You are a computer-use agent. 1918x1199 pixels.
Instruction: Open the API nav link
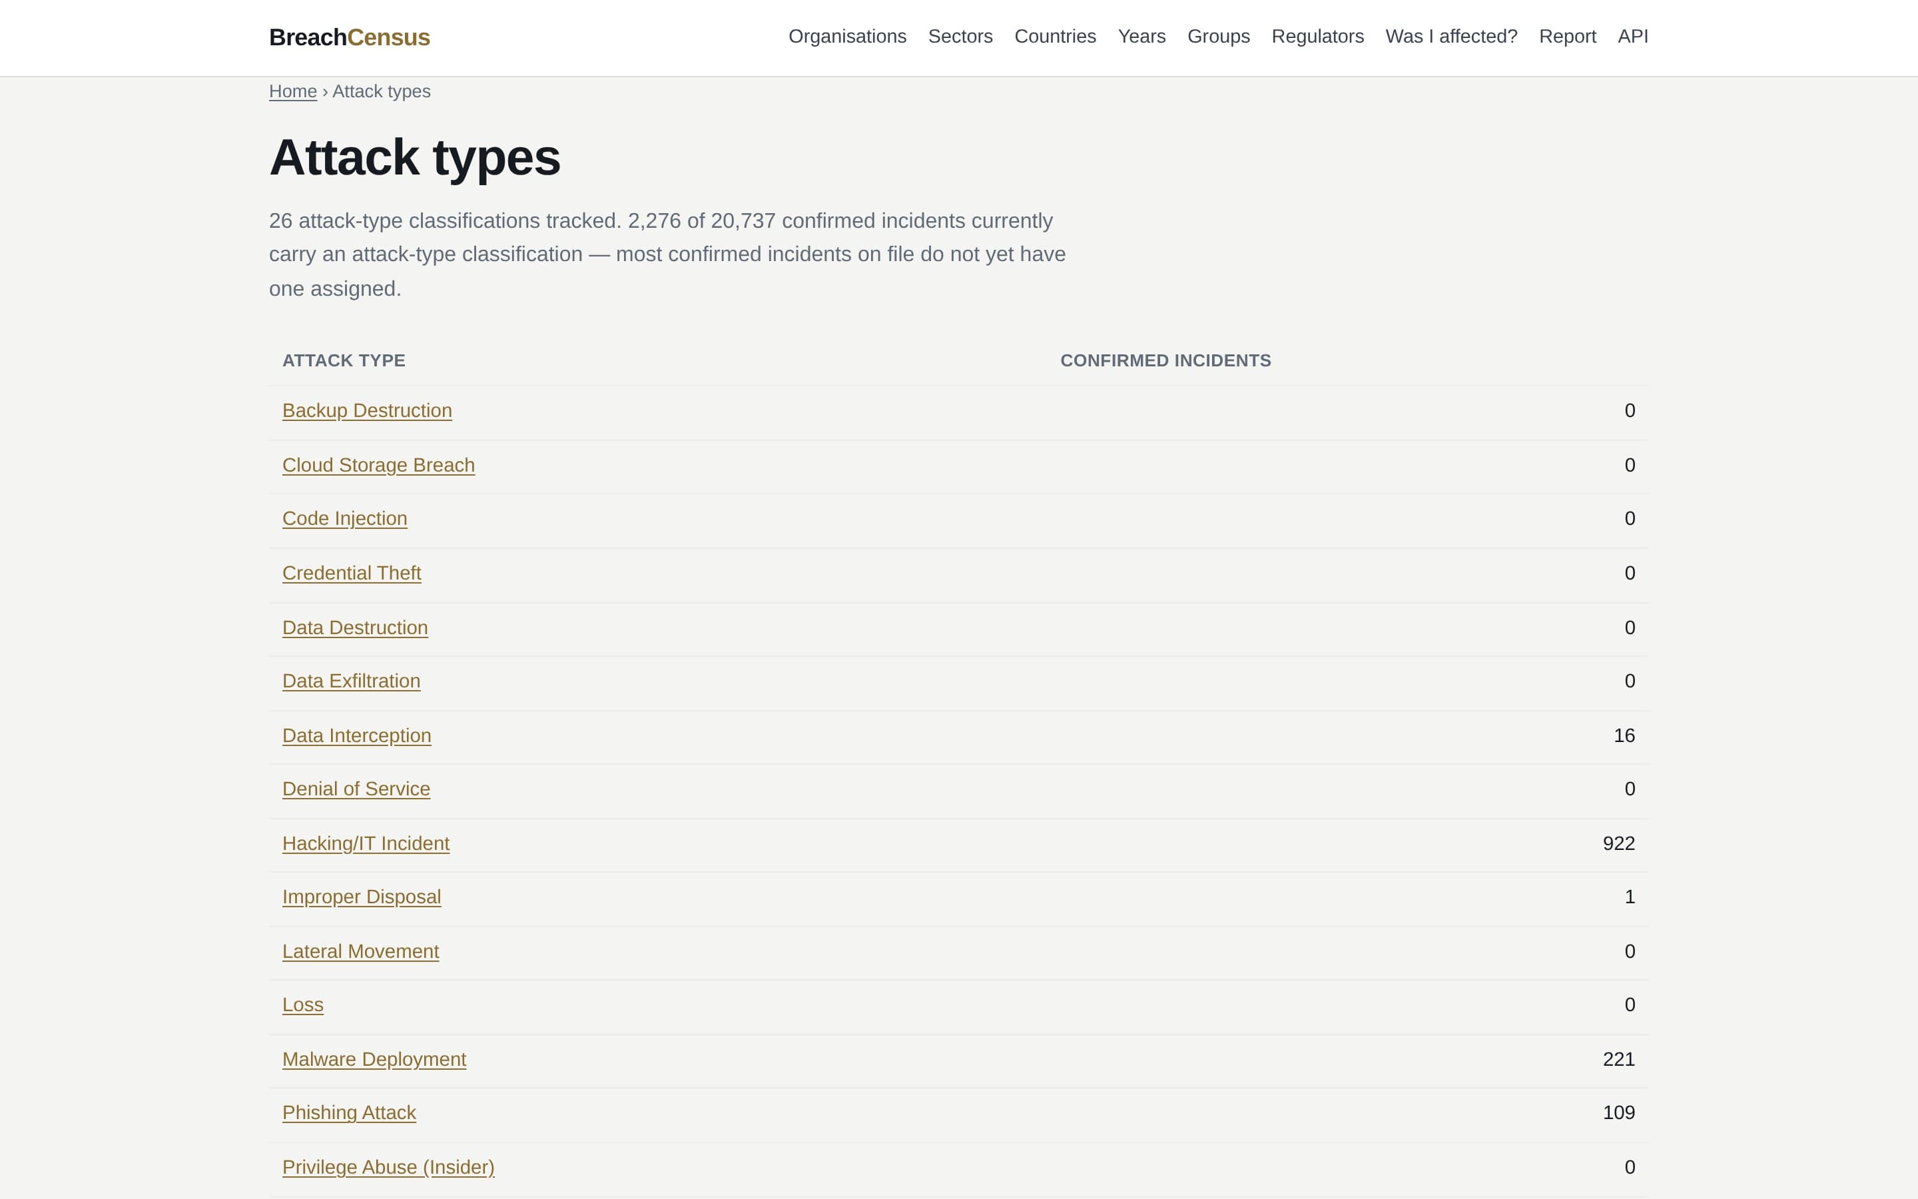[x=1633, y=37]
